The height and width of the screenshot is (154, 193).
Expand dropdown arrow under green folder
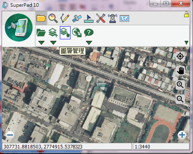(41, 43)
